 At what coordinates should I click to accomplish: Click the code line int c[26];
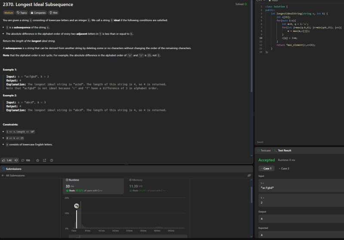click(283, 17)
